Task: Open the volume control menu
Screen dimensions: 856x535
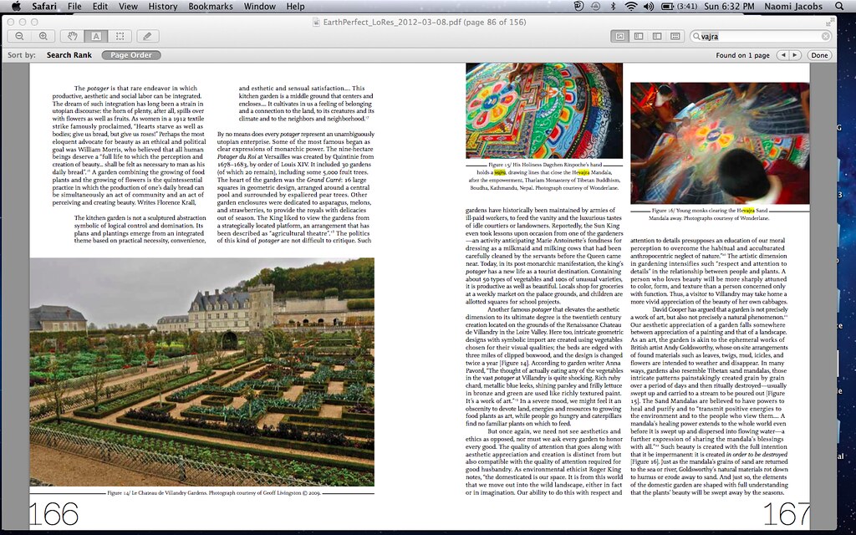Action: coord(649,7)
